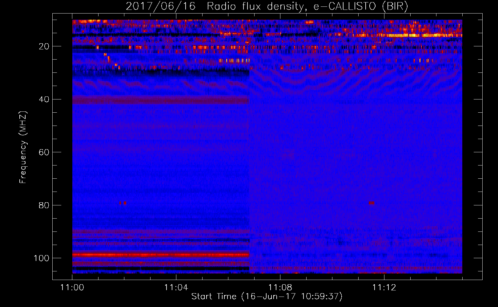Select the frequency tick label '40'
The image size is (498, 307).
44,99
